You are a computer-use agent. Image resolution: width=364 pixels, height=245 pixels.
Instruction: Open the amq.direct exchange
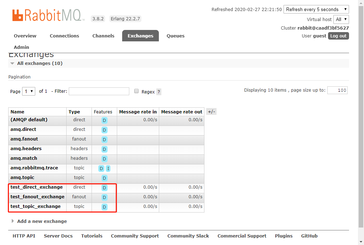tap(23, 129)
